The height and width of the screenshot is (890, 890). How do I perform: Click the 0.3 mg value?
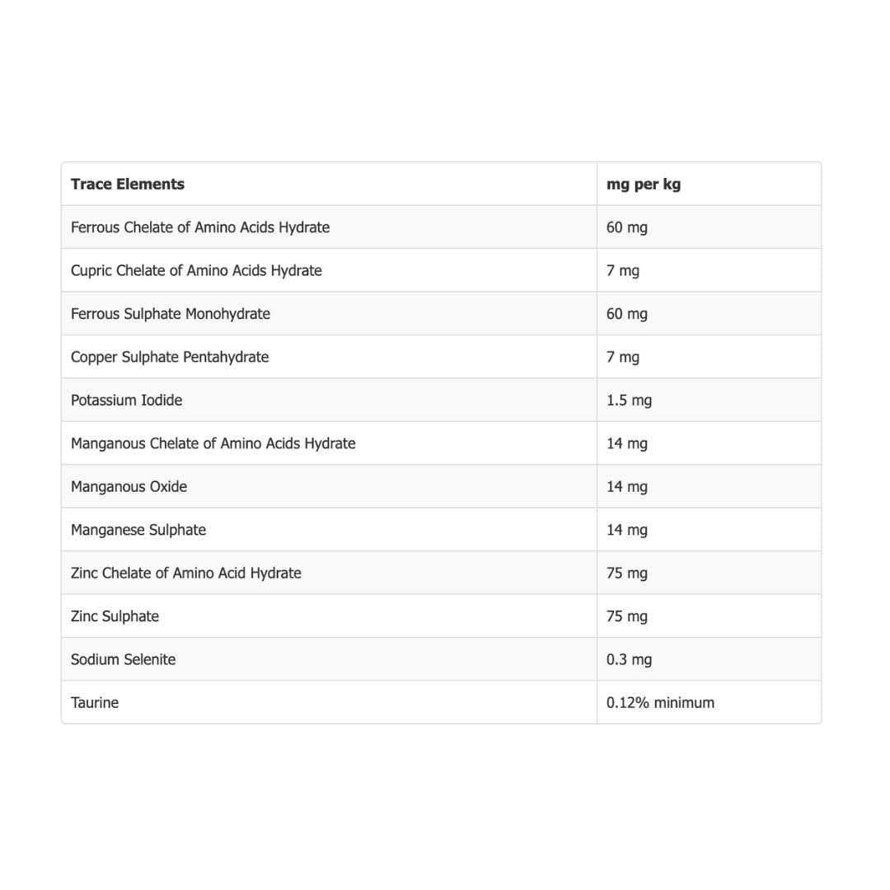629,659
